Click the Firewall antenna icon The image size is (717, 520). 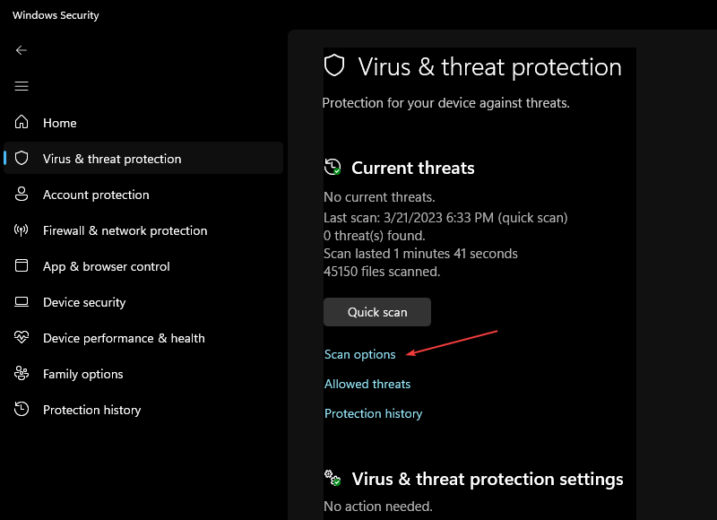pos(22,230)
